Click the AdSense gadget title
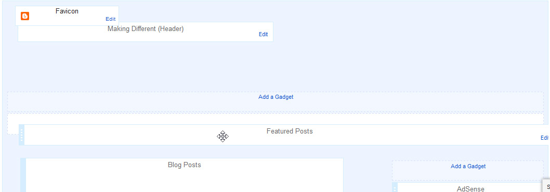The height and width of the screenshot is (192, 550). pos(470,189)
